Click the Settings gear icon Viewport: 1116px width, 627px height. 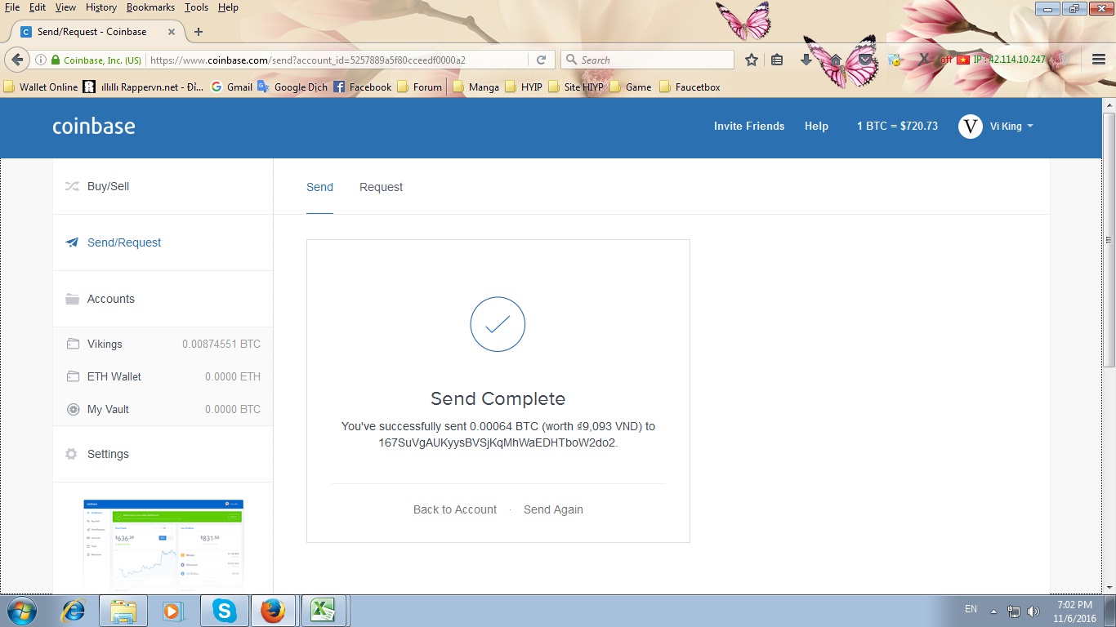(x=72, y=454)
